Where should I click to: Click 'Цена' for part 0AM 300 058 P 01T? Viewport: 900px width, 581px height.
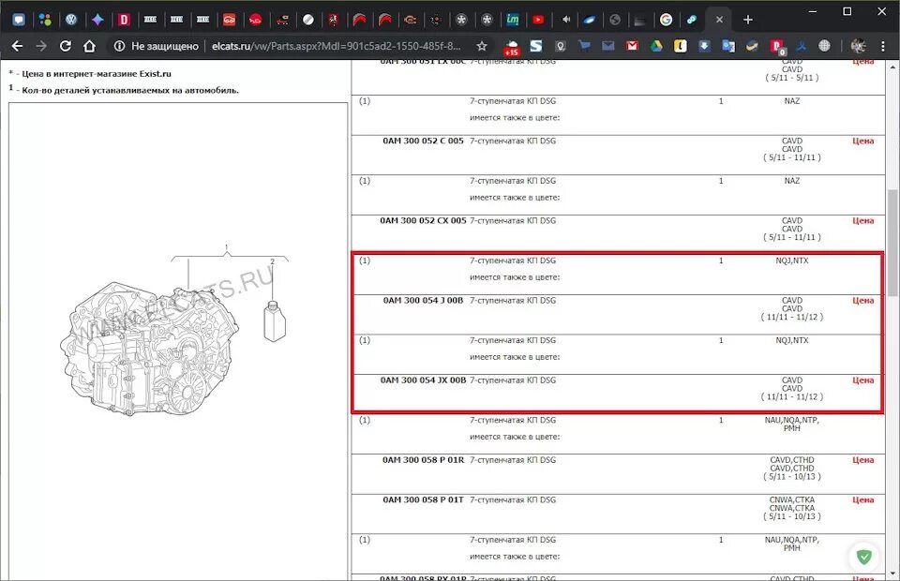(x=862, y=499)
